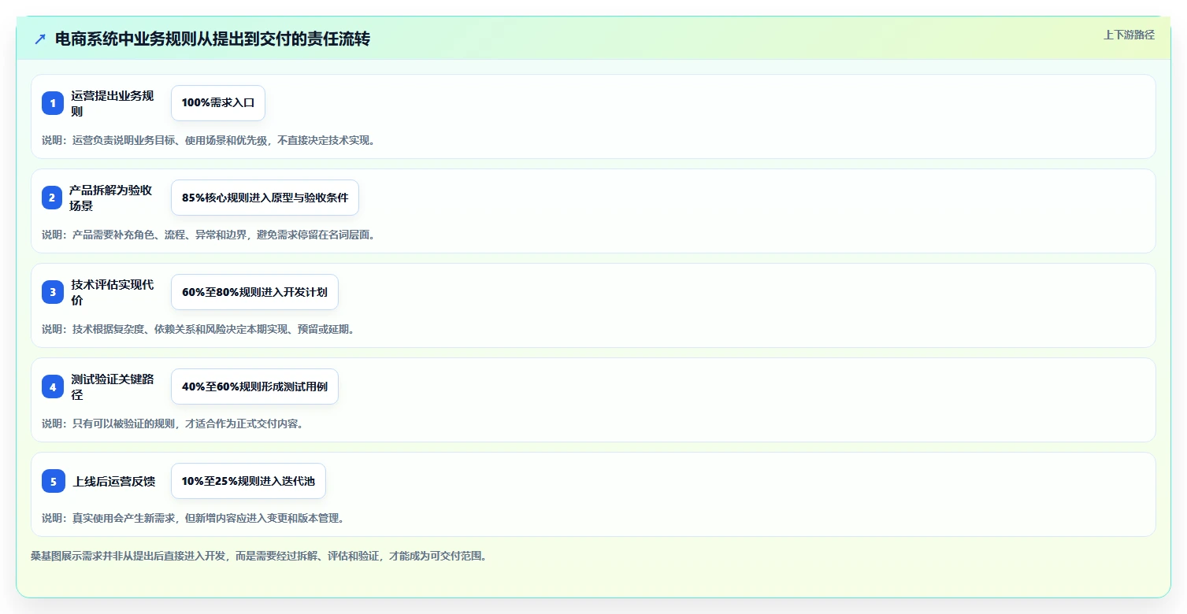Click step number 5 badge

click(x=54, y=481)
